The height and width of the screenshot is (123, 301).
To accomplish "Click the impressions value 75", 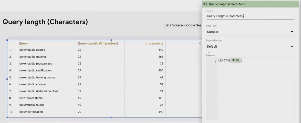I will click(x=162, y=64).
